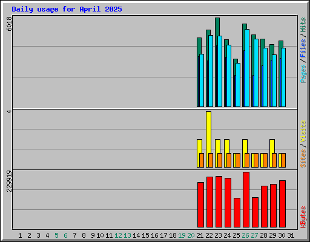Click the orange sites bar for day 28
This screenshot has height=242, width=310.
pyautogui.click(x=265, y=160)
